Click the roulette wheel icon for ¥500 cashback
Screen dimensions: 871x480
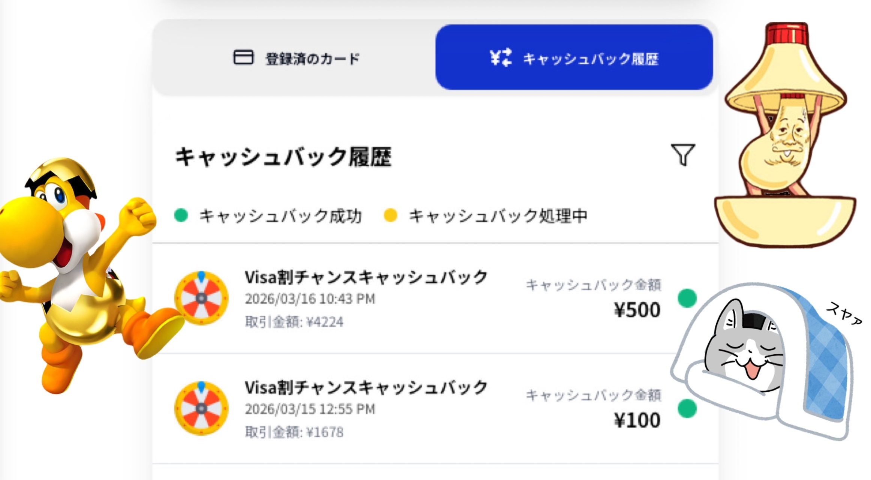coord(201,298)
